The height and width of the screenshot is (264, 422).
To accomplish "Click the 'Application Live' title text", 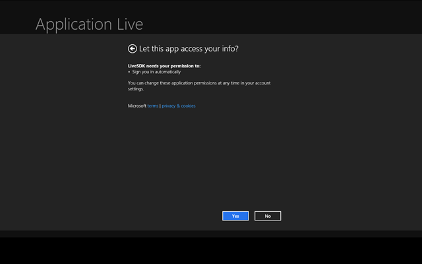I will coord(90,24).
